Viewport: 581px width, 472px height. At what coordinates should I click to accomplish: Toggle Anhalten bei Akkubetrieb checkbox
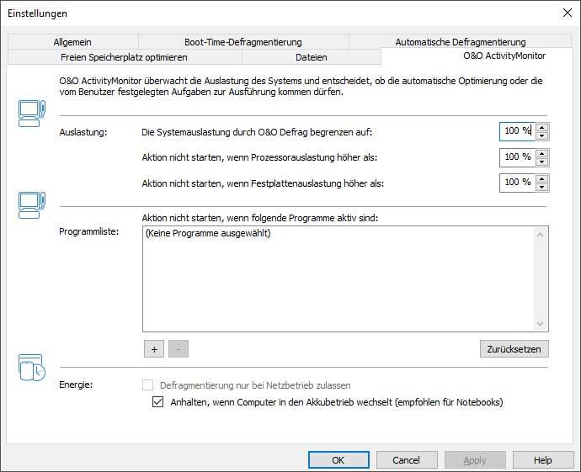point(157,402)
